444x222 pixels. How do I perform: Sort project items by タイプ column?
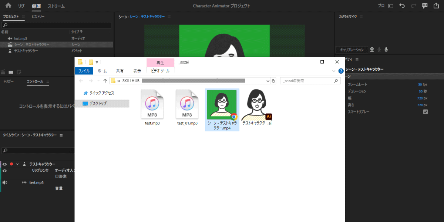77,32
